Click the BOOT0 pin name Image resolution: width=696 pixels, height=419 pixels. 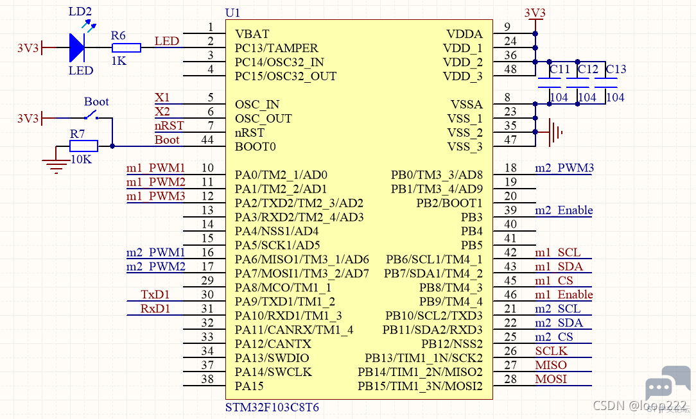256,147
